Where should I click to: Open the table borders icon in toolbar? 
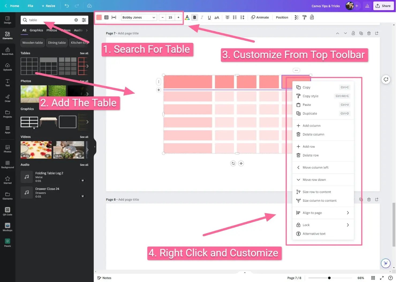click(106, 17)
